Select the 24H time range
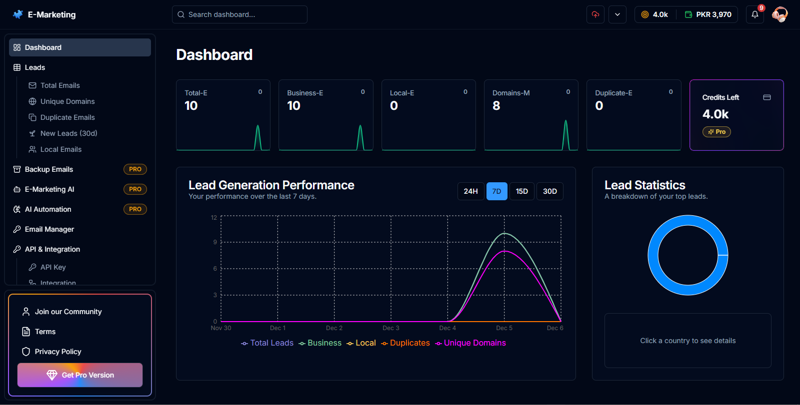The width and height of the screenshot is (800, 405). [x=470, y=191]
